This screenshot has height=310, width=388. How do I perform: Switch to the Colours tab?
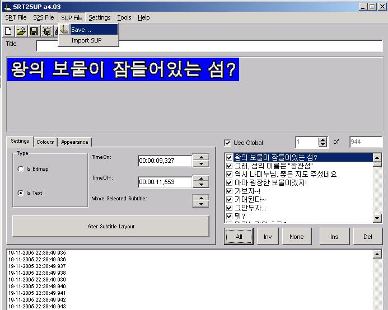pos(45,142)
